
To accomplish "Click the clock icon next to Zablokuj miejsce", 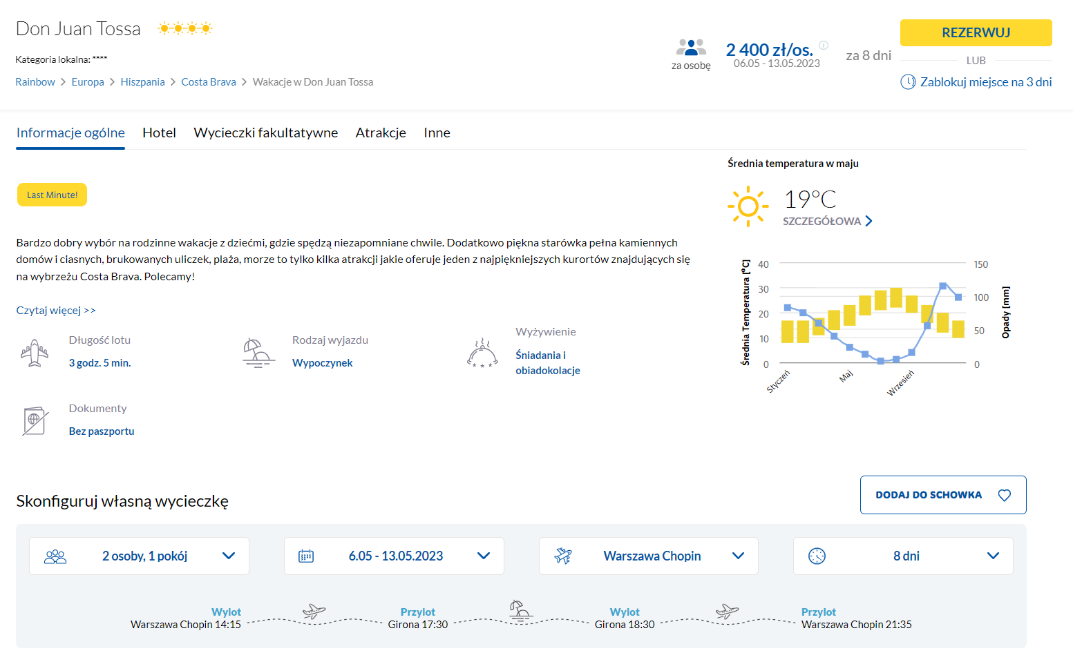I will (908, 82).
